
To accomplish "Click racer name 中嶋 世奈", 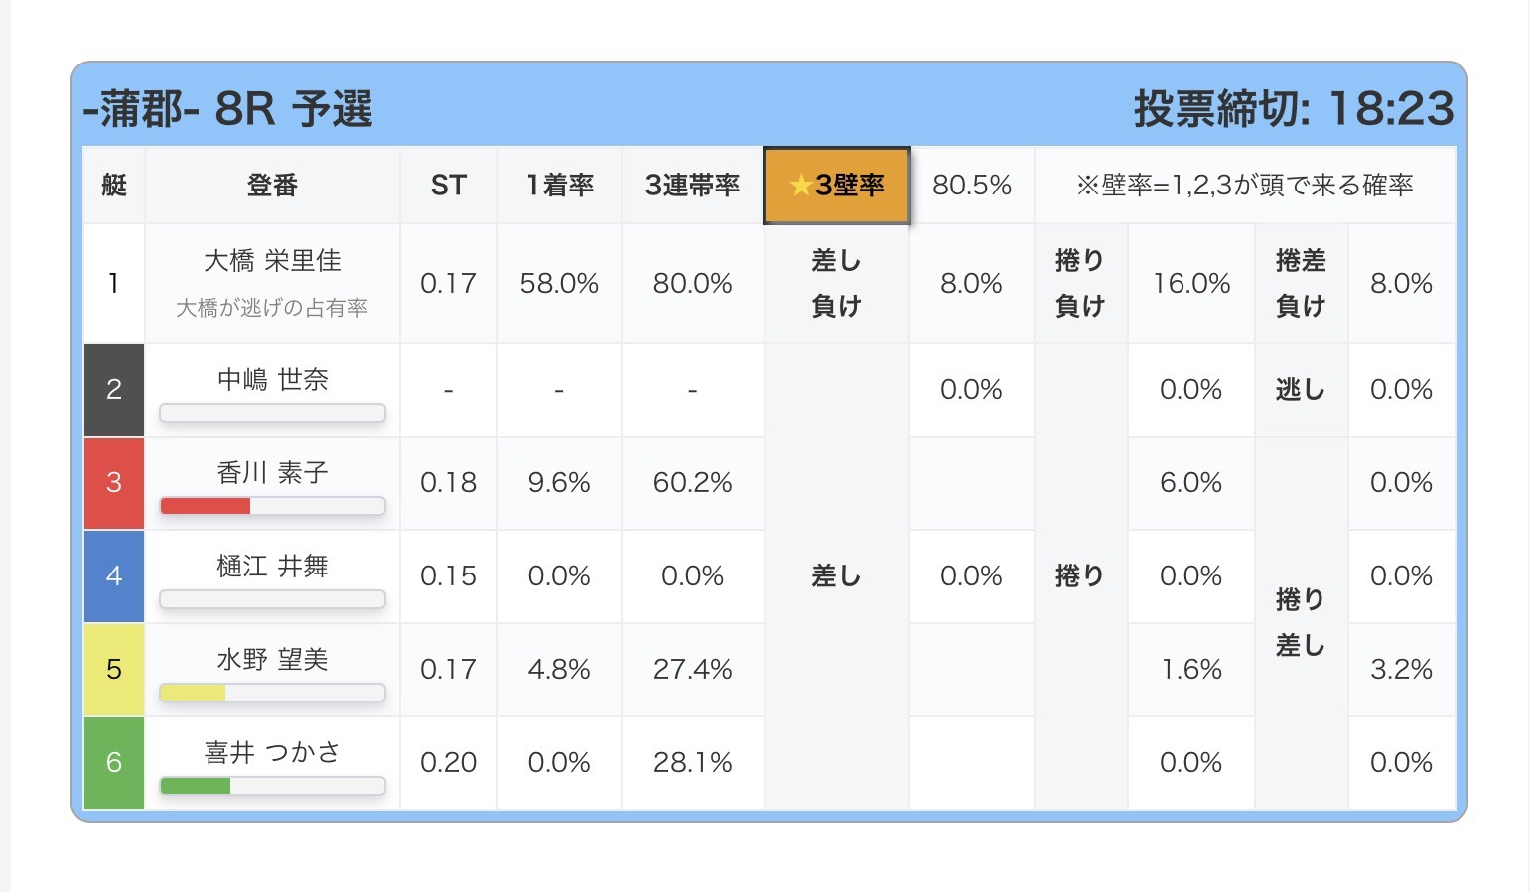I will [272, 380].
